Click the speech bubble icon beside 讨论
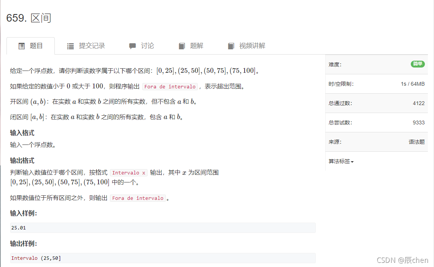Viewport: 434px width, 267px height. (132, 46)
